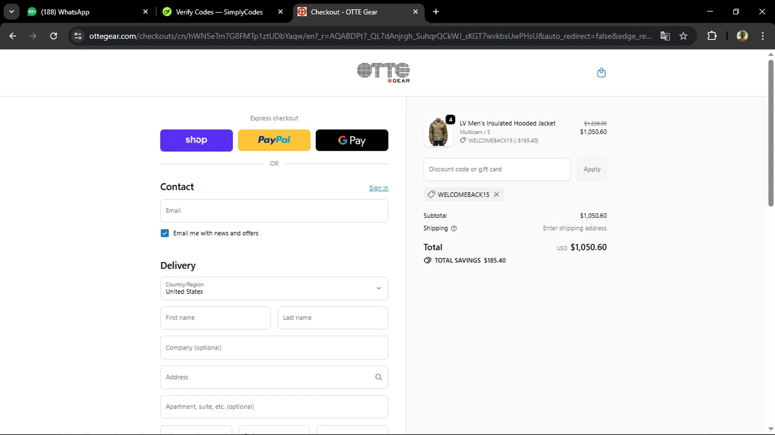Pay with the PayPal button
This screenshot has width=775, height=435.
click(274, 140)
